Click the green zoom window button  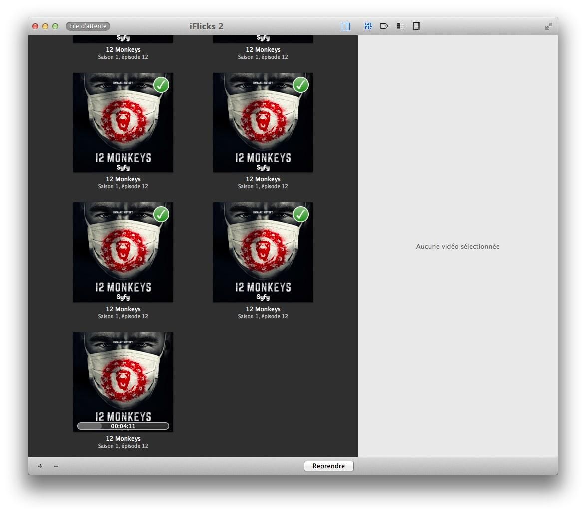55,26
